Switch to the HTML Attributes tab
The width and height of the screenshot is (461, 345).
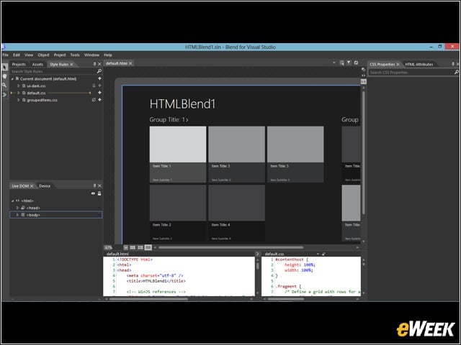pos(419,64)
